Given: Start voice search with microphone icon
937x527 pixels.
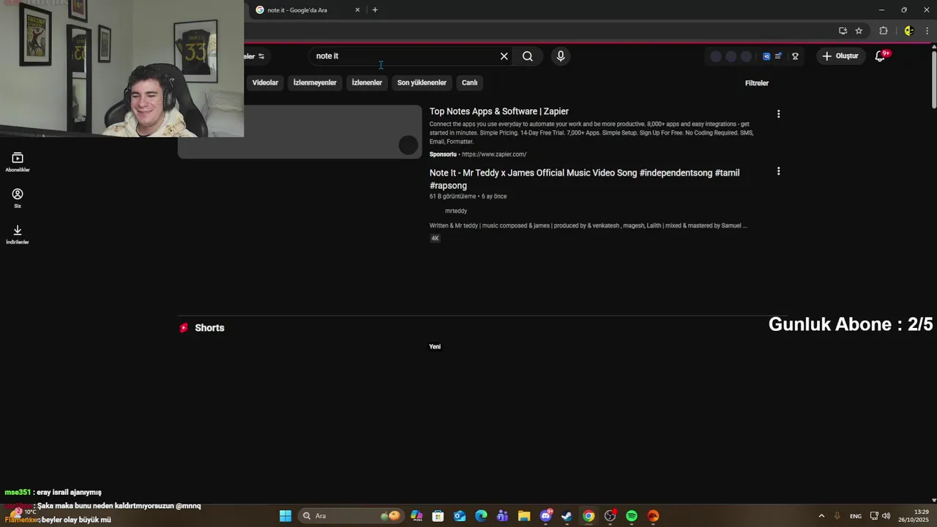Looking at the screenshot, I should pyautogui.click(x=561, y=56).
